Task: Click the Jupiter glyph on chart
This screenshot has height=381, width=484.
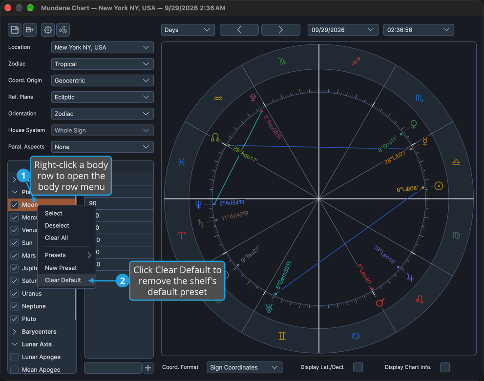Action: pyautogui.click(x=410, y=277)
